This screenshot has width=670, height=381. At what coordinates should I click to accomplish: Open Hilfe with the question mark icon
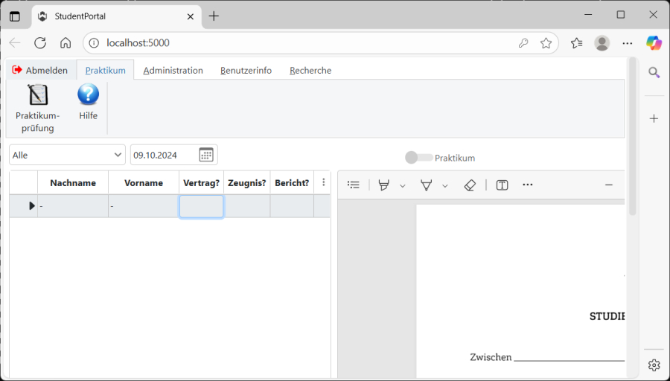88,95
